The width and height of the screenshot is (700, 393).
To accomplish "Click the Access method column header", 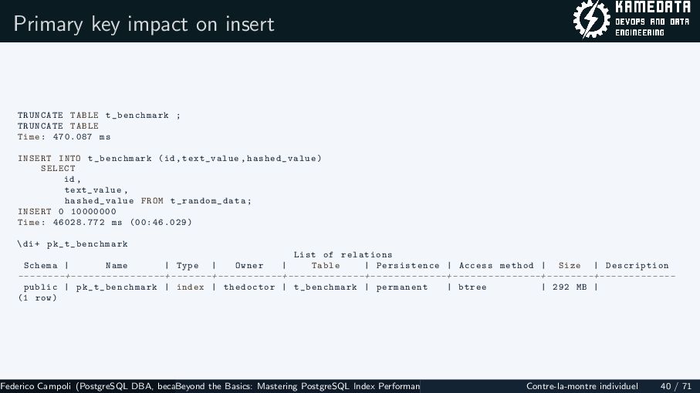I will click(496, 266).
